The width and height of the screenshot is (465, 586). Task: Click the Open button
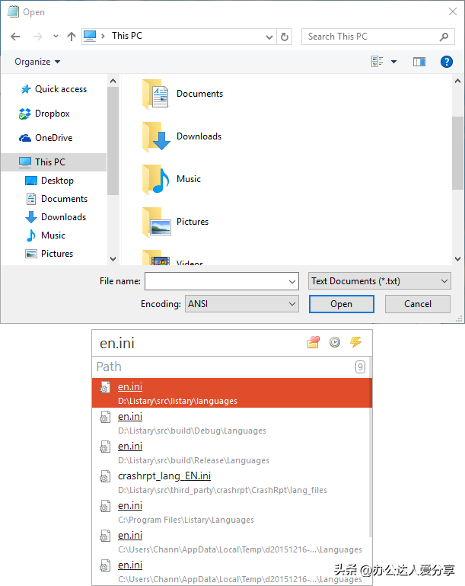(342, 304)
